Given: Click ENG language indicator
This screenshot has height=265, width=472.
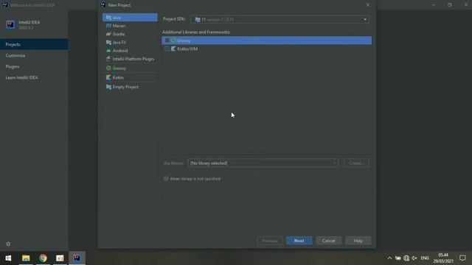Looking at the screenshot, I should [425, 258].
